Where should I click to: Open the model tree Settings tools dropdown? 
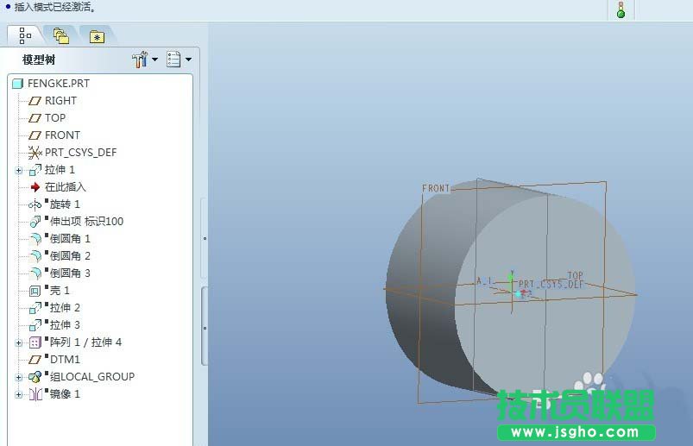(144, 60)
